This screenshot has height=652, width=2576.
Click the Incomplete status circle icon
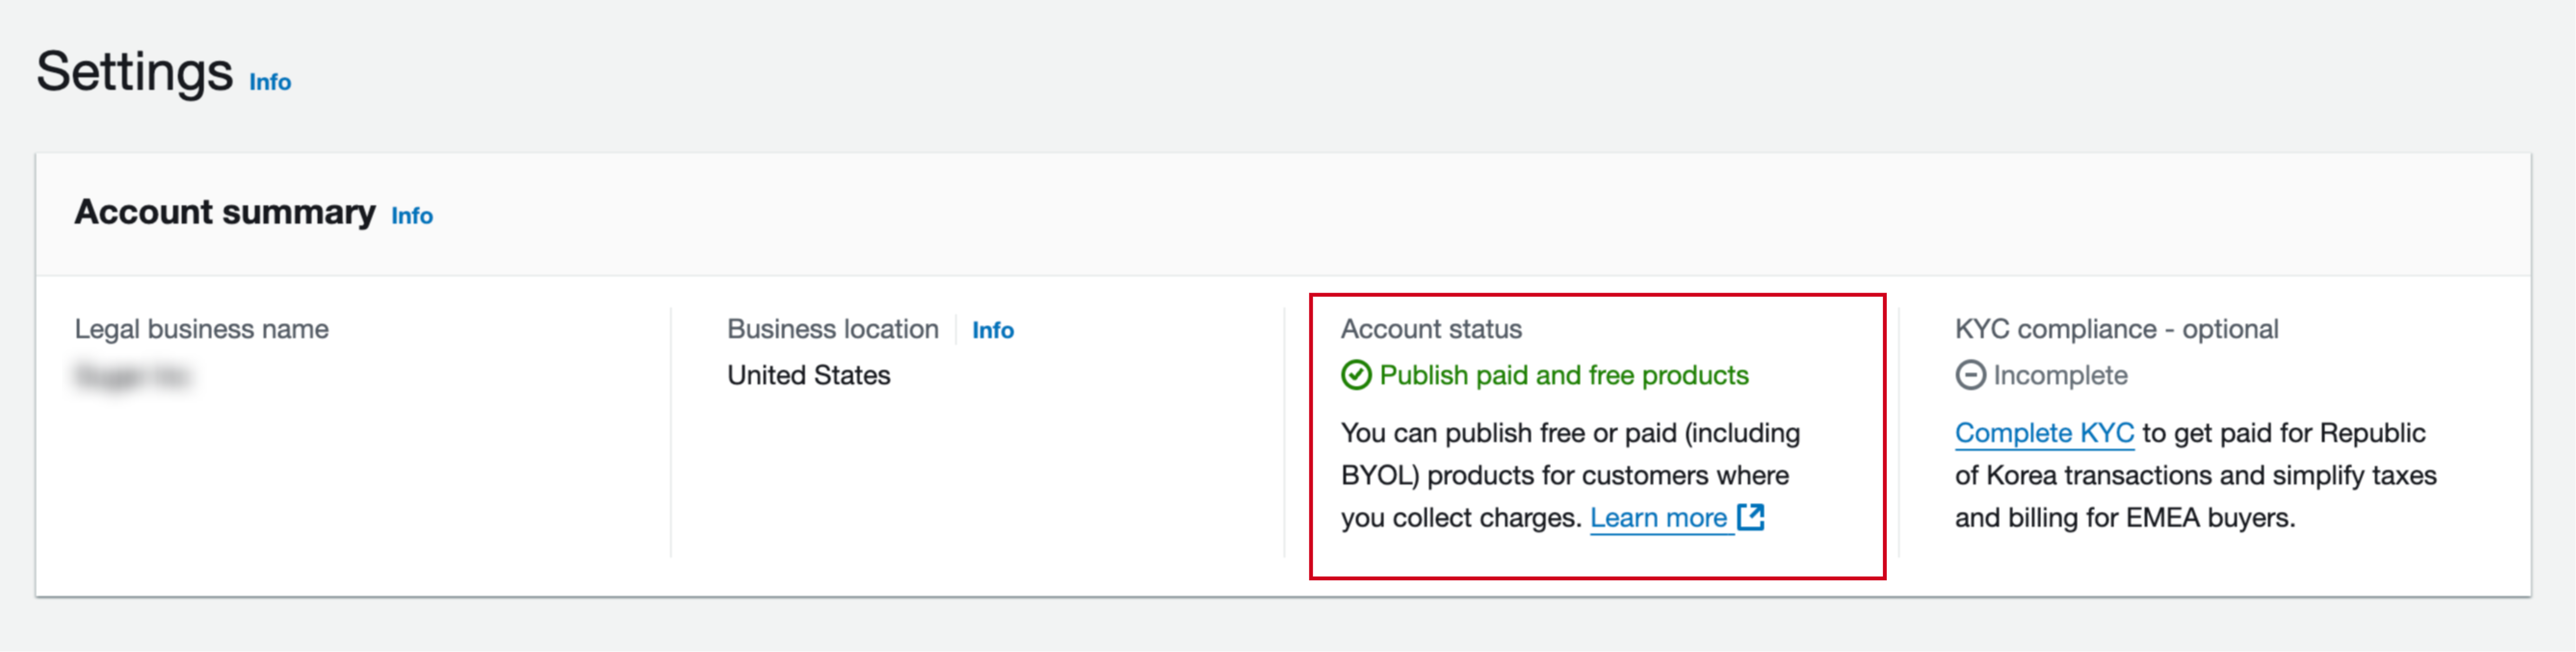1970,375
